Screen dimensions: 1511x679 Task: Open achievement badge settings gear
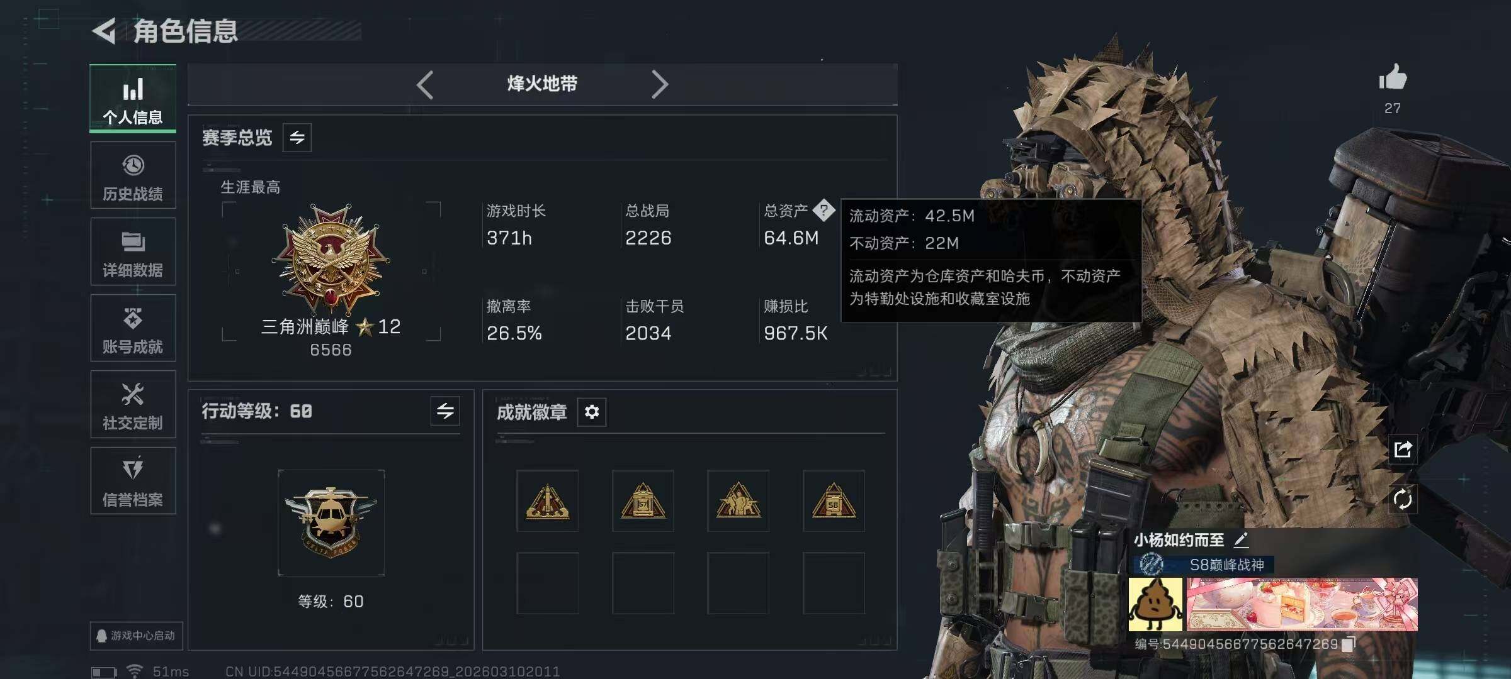point(592,412)
